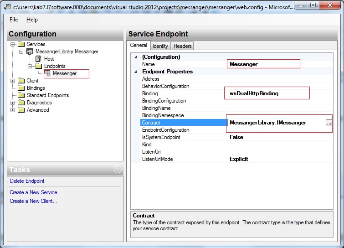Open the Help menu
344x248 pixels.
tap(32, 20)
